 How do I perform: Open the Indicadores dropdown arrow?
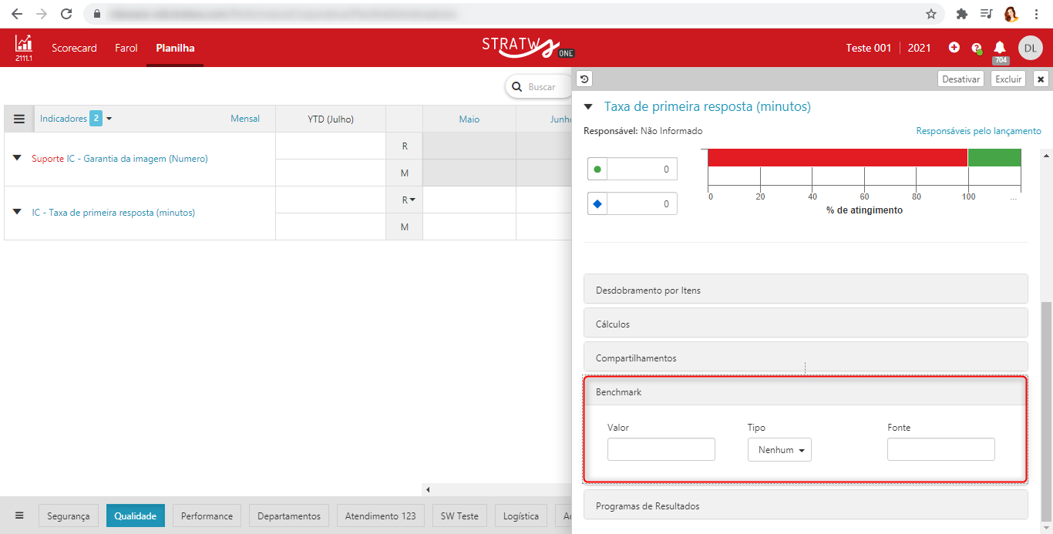coord(109,119)
